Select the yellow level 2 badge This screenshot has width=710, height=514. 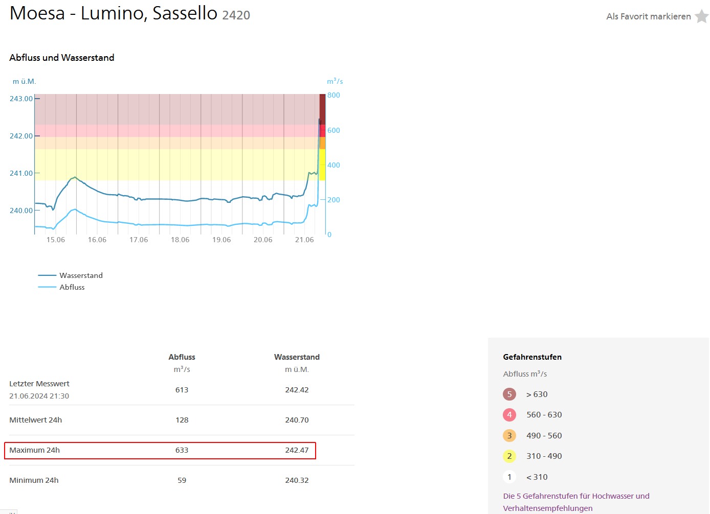coord(509,456)
